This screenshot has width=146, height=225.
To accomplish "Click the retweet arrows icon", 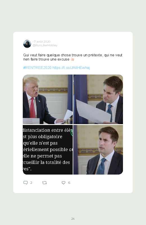I will [44, 183].
